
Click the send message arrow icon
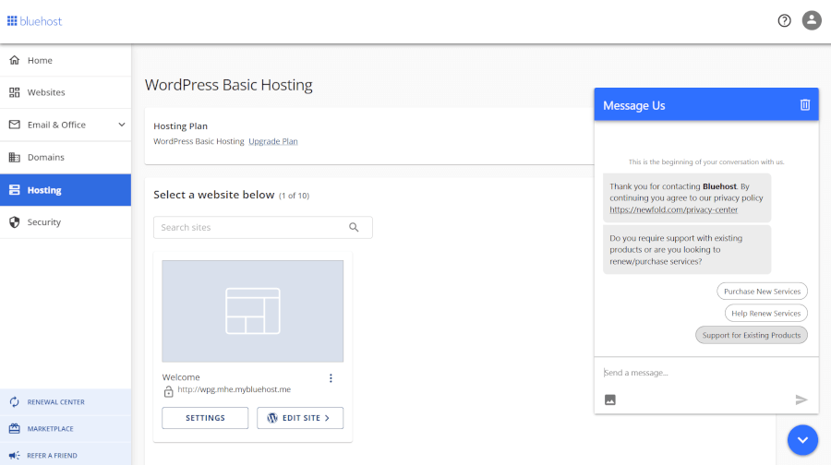(801, 399)
